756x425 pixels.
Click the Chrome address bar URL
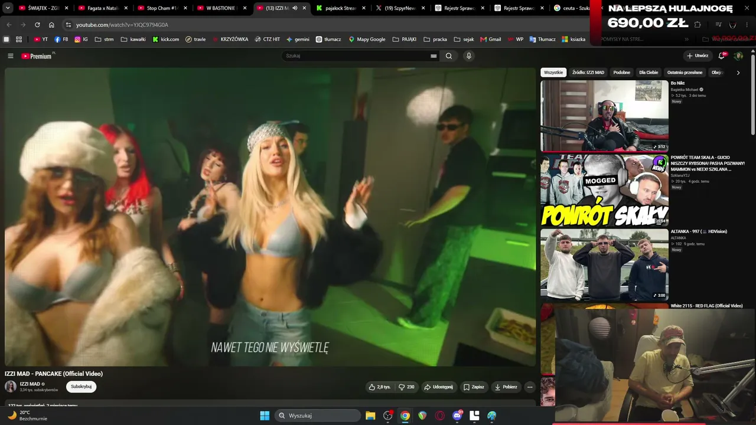point(122,25)
